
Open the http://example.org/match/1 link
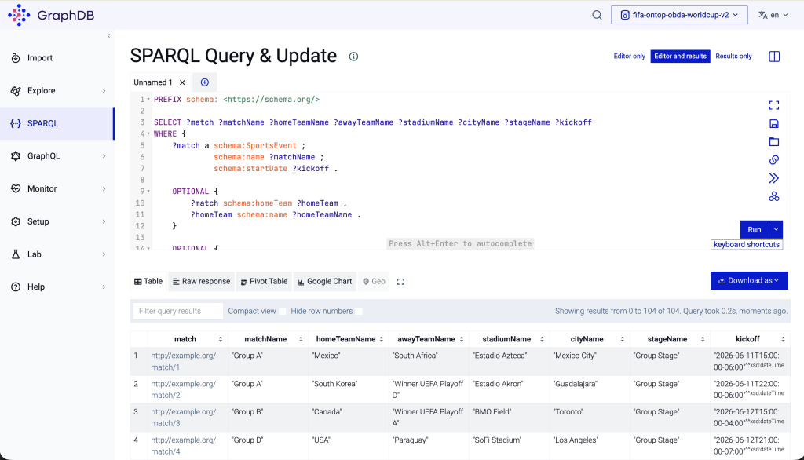183,362
